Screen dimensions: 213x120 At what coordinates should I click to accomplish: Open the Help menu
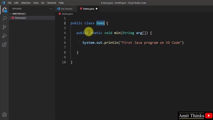click(61, 3)
